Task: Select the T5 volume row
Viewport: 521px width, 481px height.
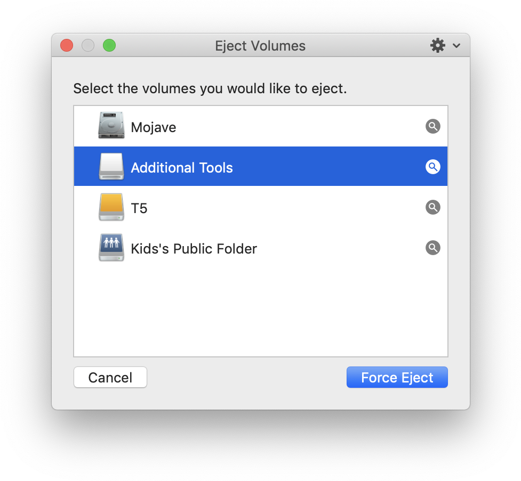Action: 260,207
